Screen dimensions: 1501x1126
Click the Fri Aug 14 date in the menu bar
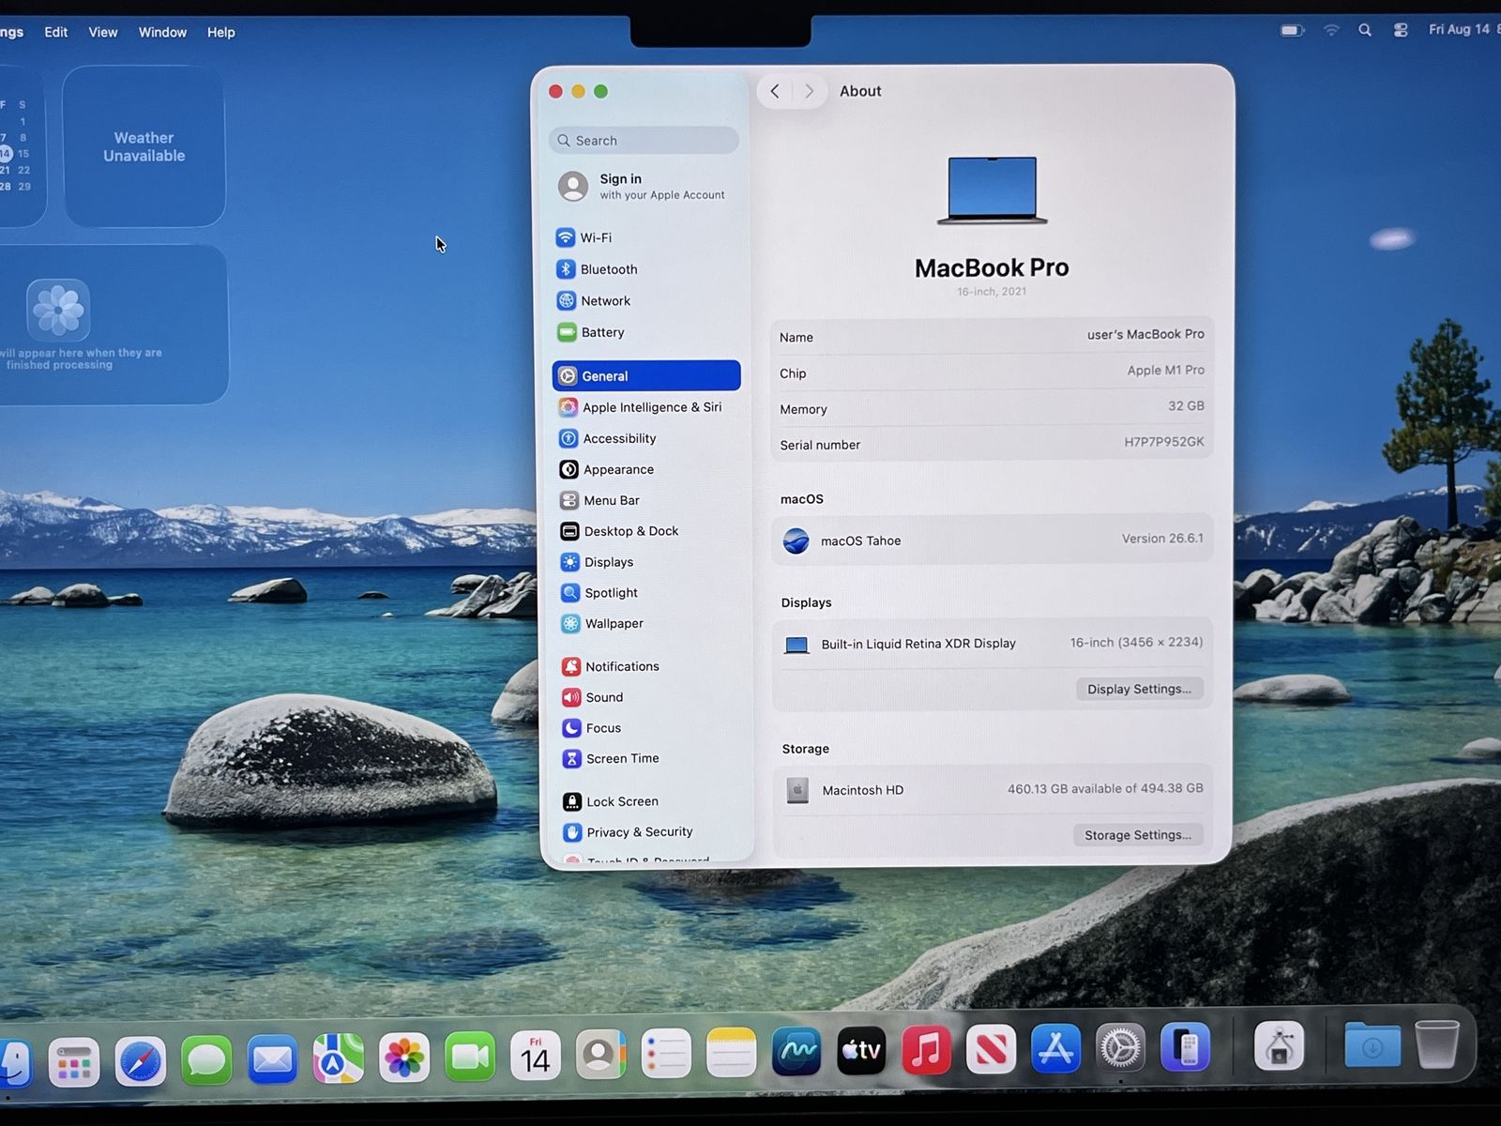tap(1460, 29)
